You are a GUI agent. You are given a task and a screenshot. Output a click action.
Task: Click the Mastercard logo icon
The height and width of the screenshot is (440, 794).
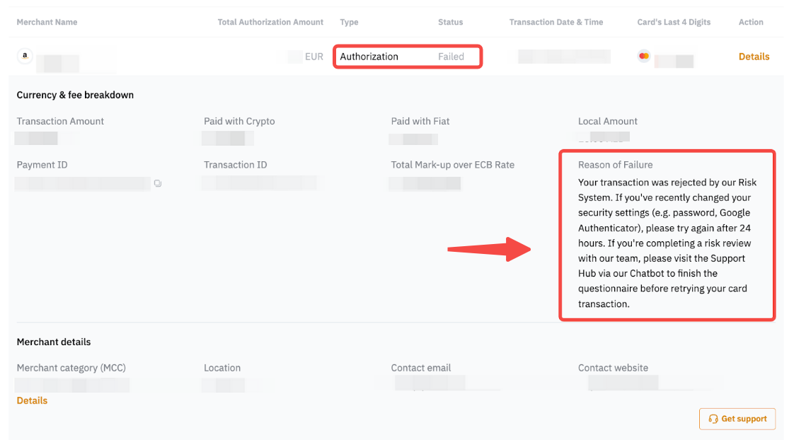click(x=643, y=56)
